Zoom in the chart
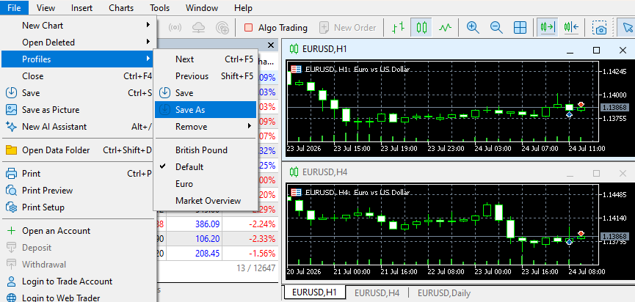 tap(473, 28)
